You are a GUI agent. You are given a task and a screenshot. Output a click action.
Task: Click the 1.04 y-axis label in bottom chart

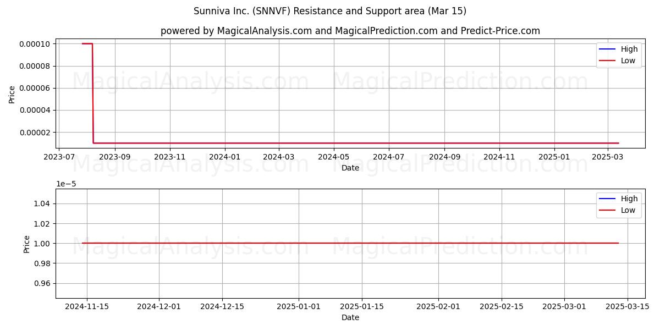(x=43, y=204)
